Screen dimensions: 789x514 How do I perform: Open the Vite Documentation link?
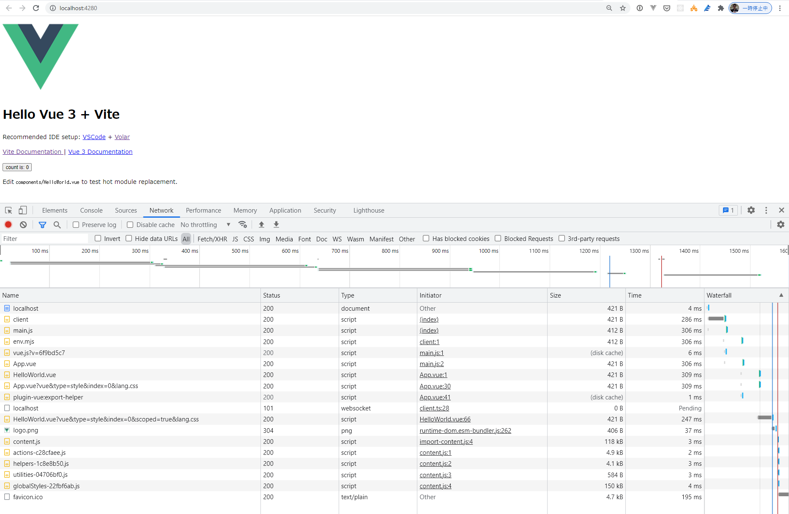click(x=33, y=151)
